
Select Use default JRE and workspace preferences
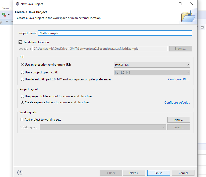pyautogui.click(x=23, y=79)
